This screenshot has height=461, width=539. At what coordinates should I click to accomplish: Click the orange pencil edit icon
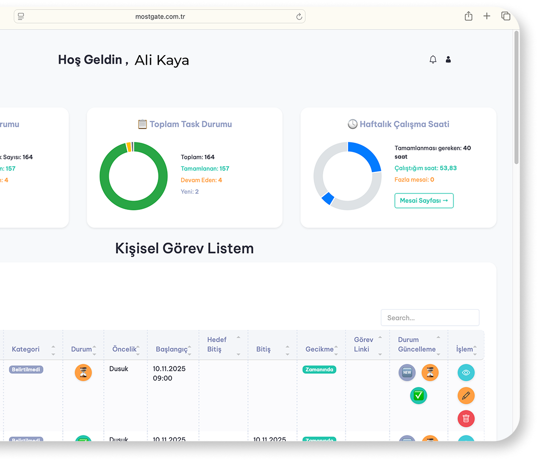tap(466, 395)
